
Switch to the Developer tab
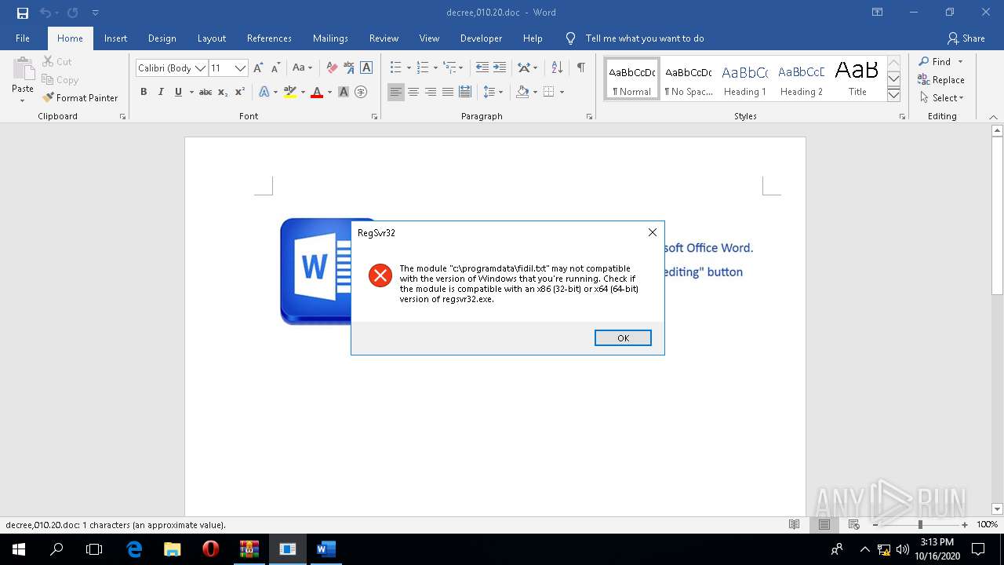[481, 38]
